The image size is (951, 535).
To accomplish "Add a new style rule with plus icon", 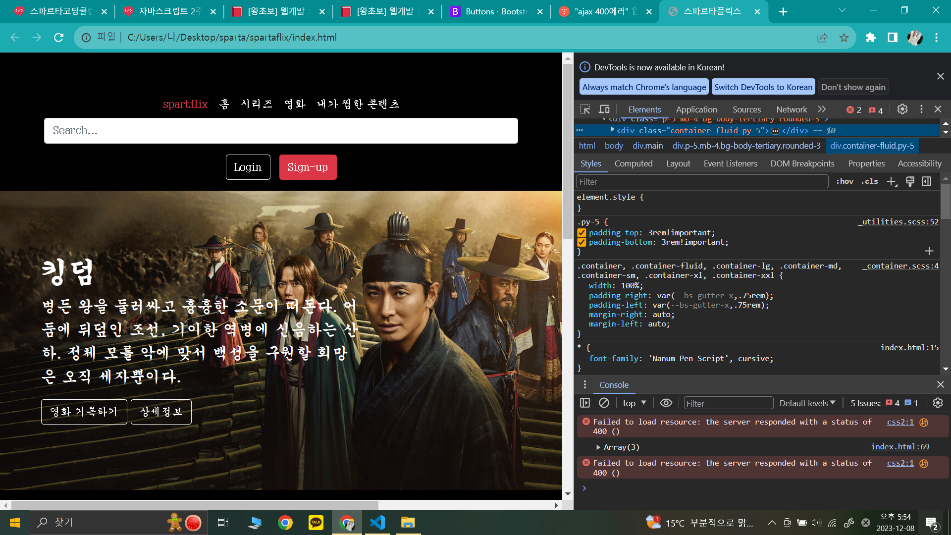I will (892, 182).
